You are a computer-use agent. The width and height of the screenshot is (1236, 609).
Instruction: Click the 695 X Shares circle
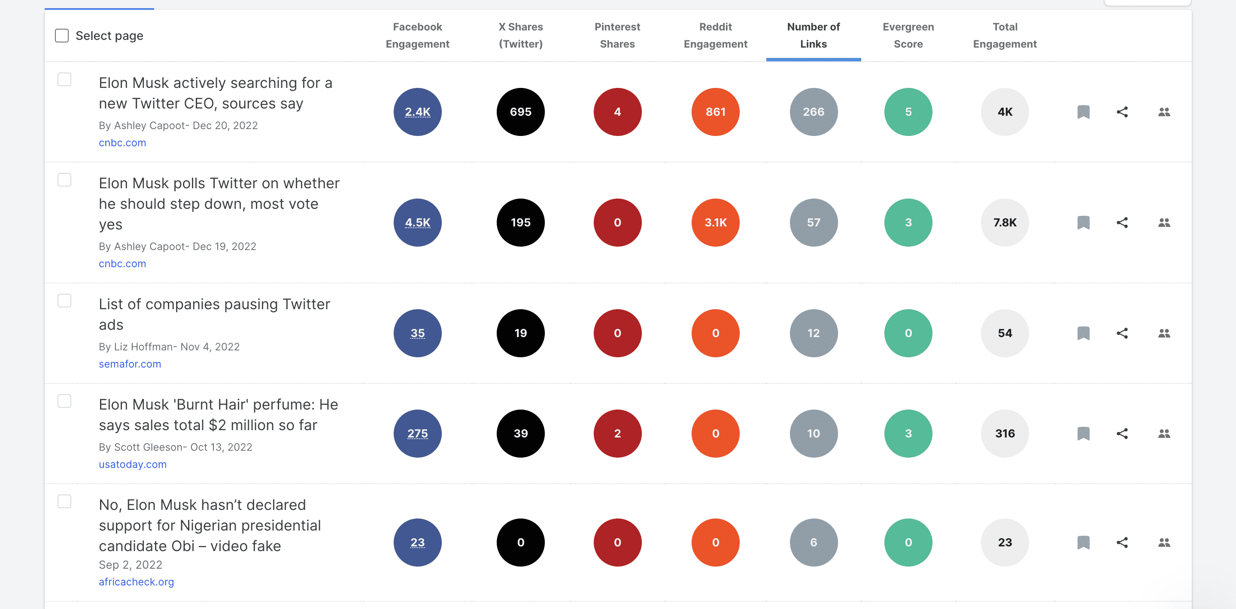pos(520,112)
